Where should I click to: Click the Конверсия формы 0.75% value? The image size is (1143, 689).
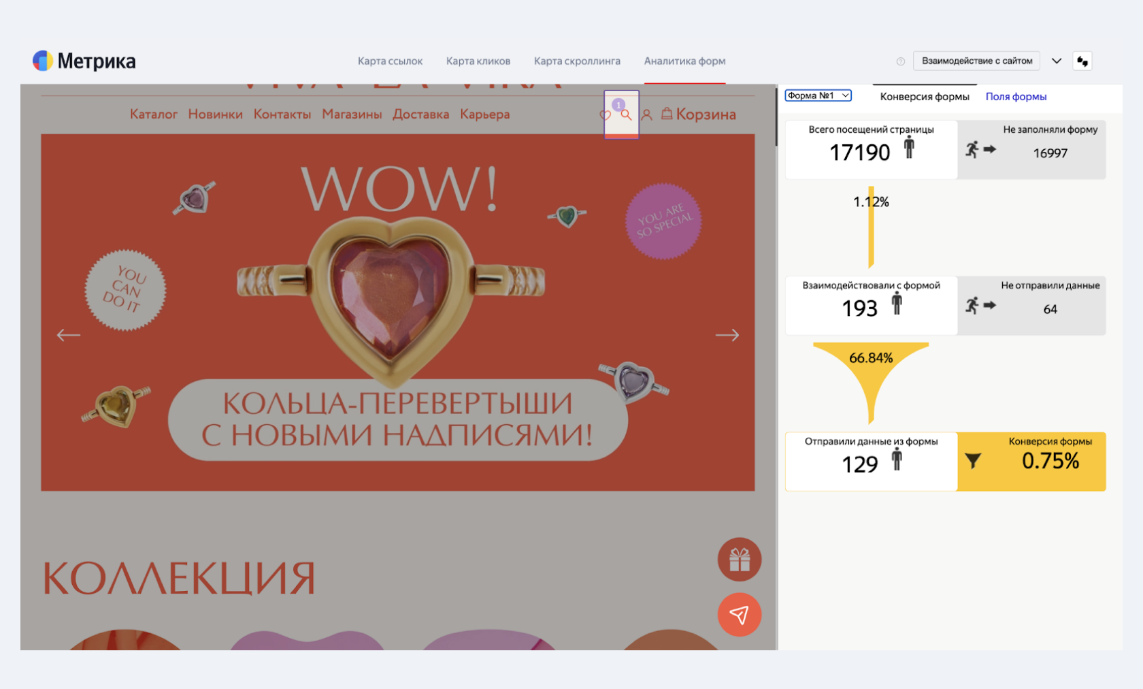1050,461
